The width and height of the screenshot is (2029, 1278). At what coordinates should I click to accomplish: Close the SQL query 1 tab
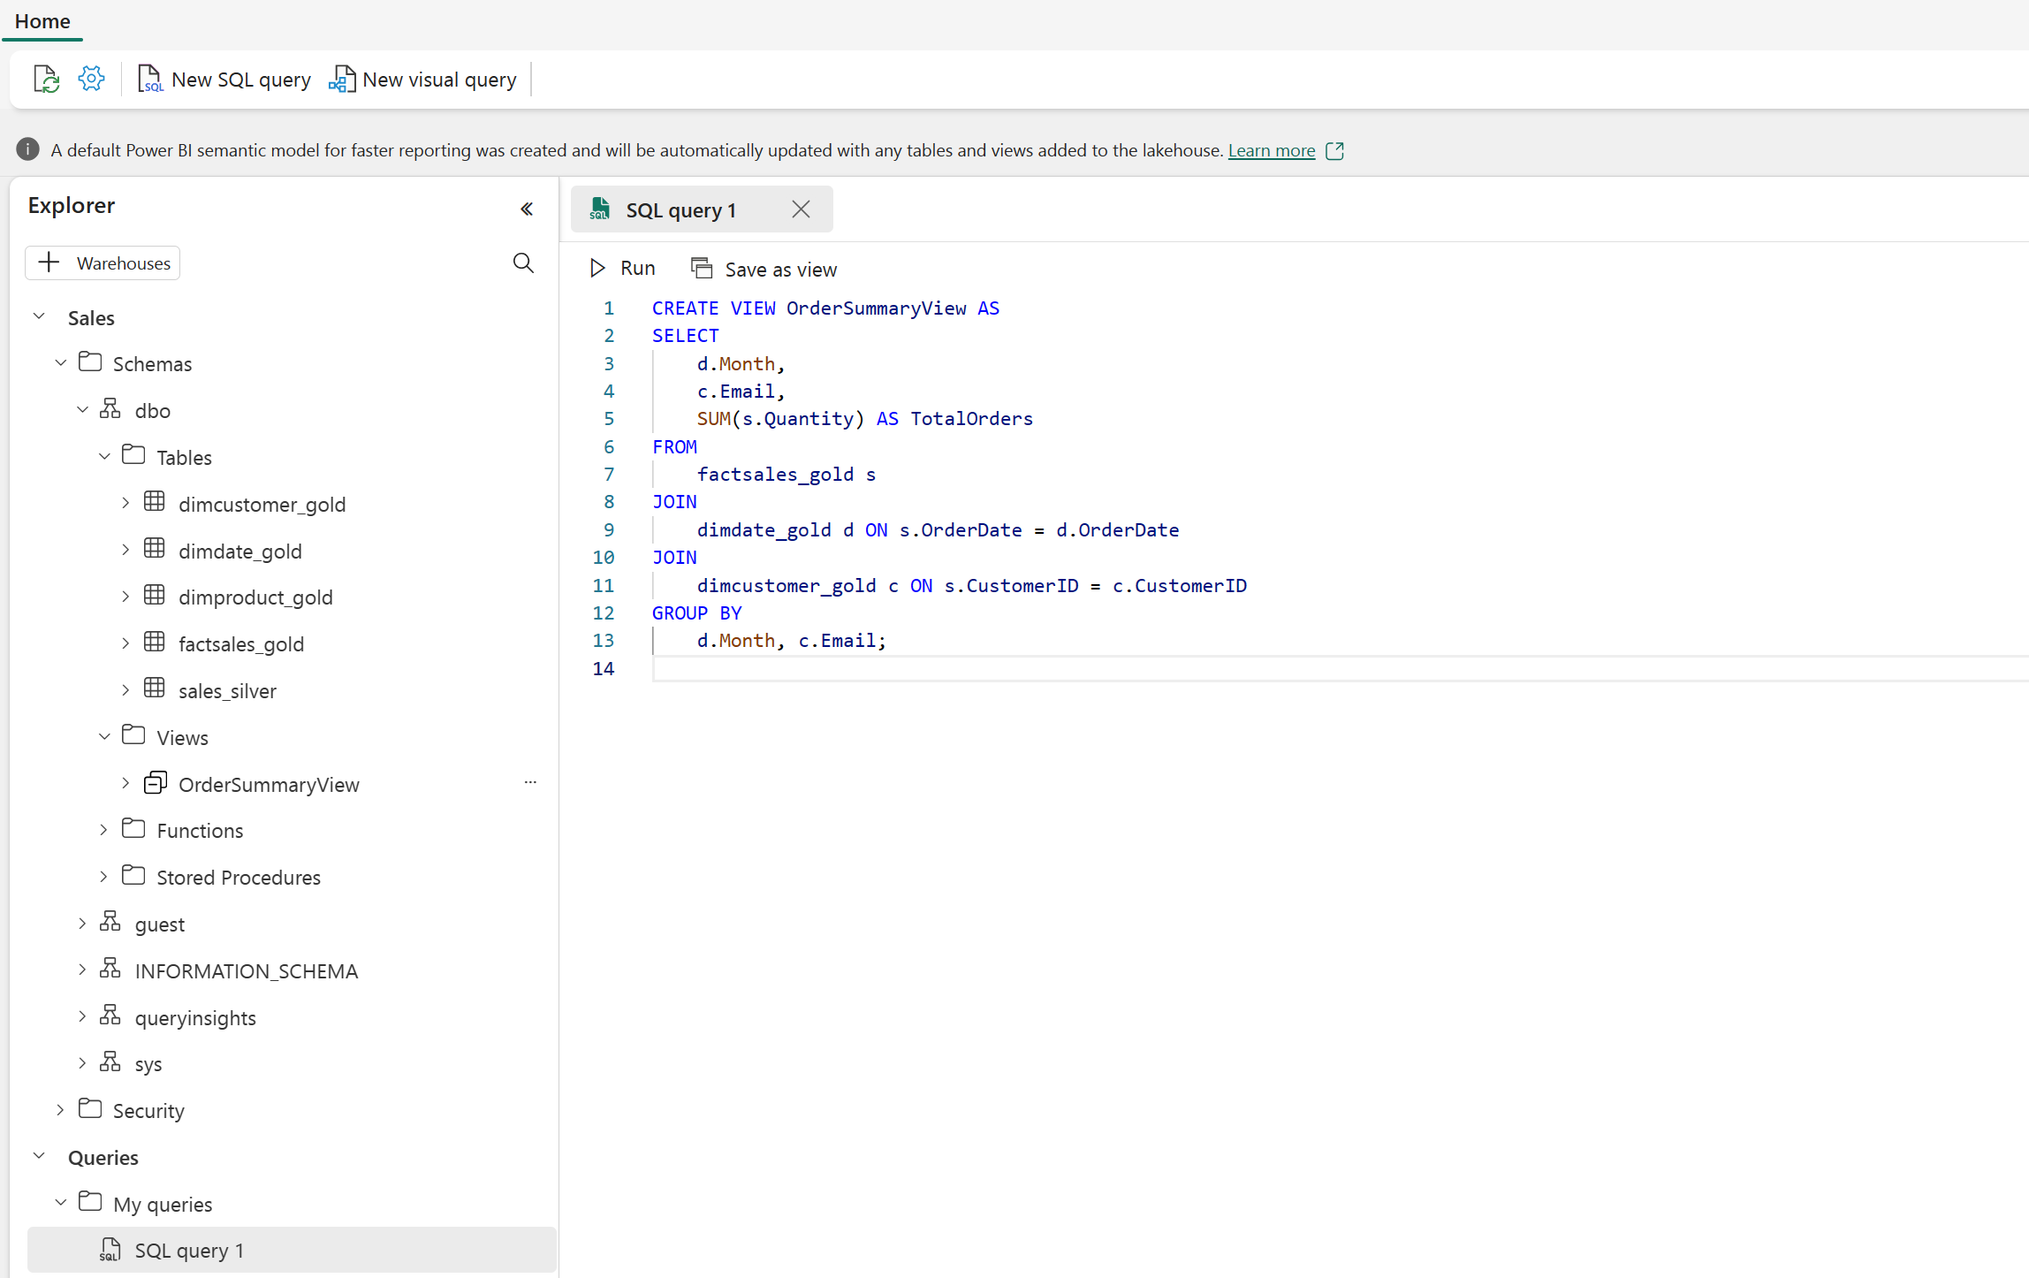(x=803, y=209)
